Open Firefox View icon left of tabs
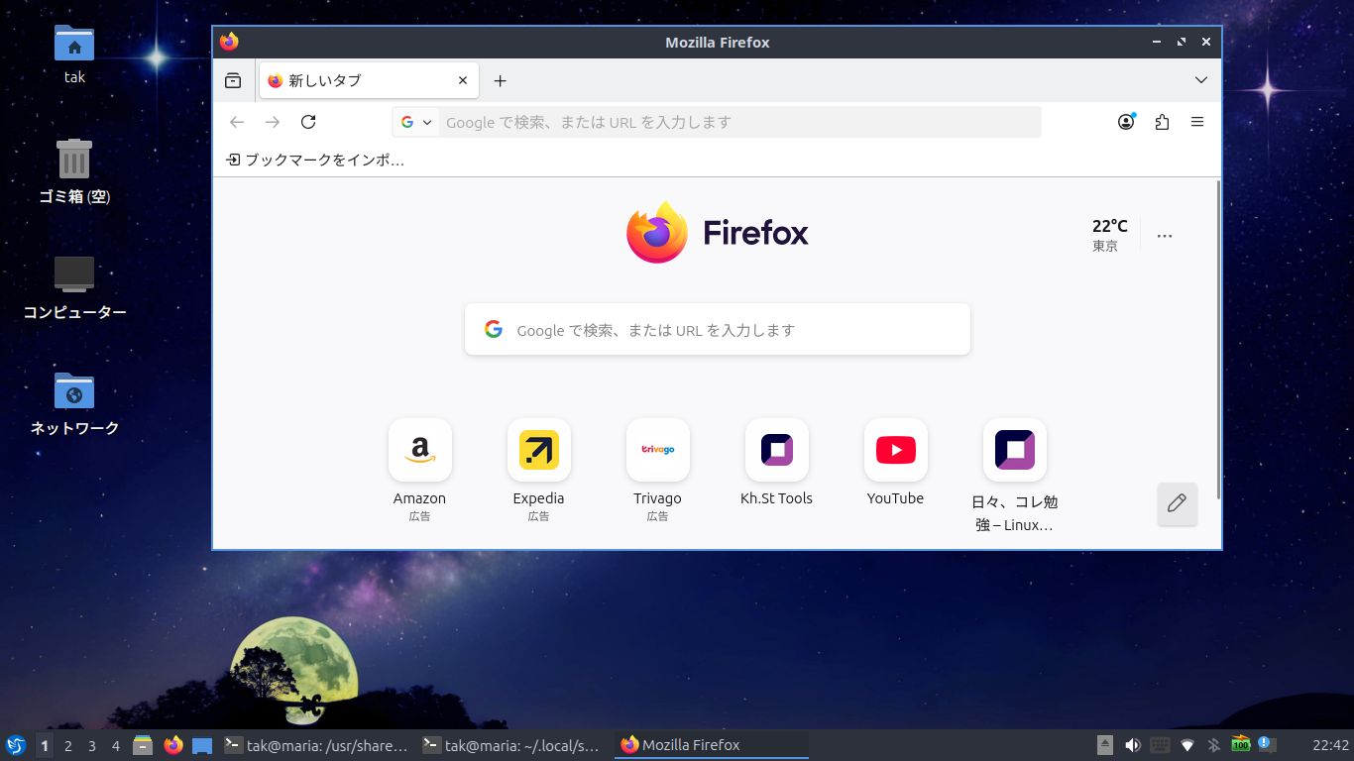This screenshot has height=761, width=1354. tap(233, 80)
